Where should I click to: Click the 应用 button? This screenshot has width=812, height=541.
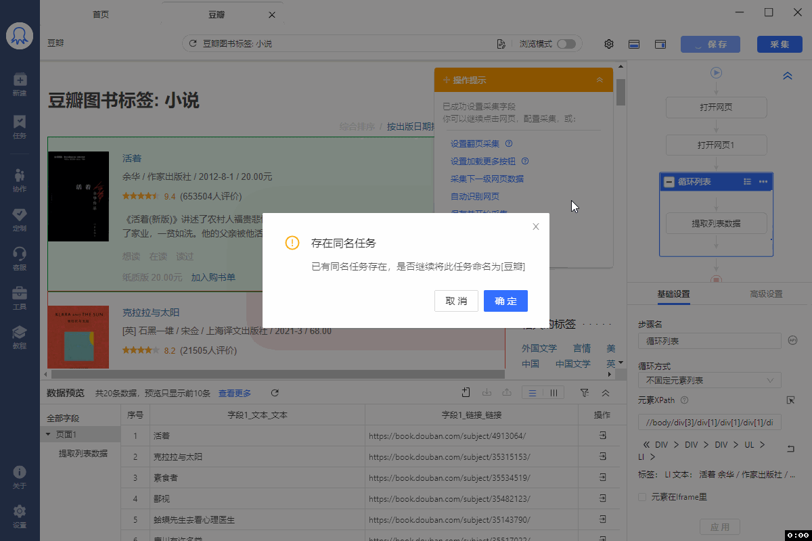tap(720, 527)
